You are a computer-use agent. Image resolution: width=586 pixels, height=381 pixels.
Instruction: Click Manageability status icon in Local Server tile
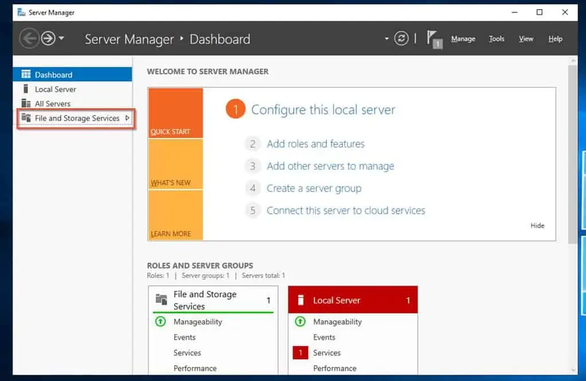coord(301,321)
